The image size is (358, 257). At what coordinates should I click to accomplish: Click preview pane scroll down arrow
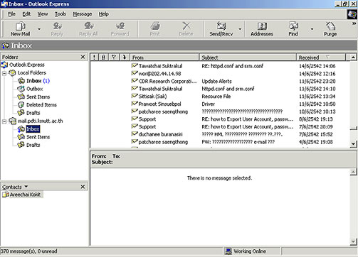click(x=353, y=241)
